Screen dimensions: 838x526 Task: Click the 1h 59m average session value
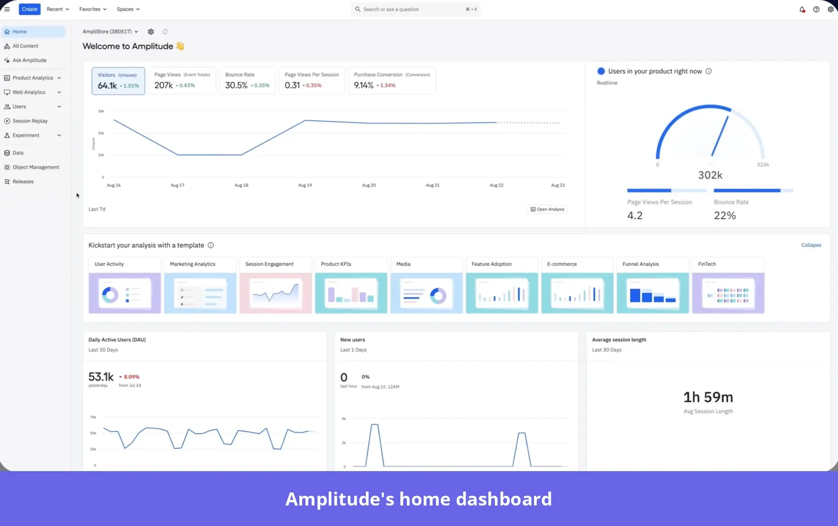(x=708, y=397)
